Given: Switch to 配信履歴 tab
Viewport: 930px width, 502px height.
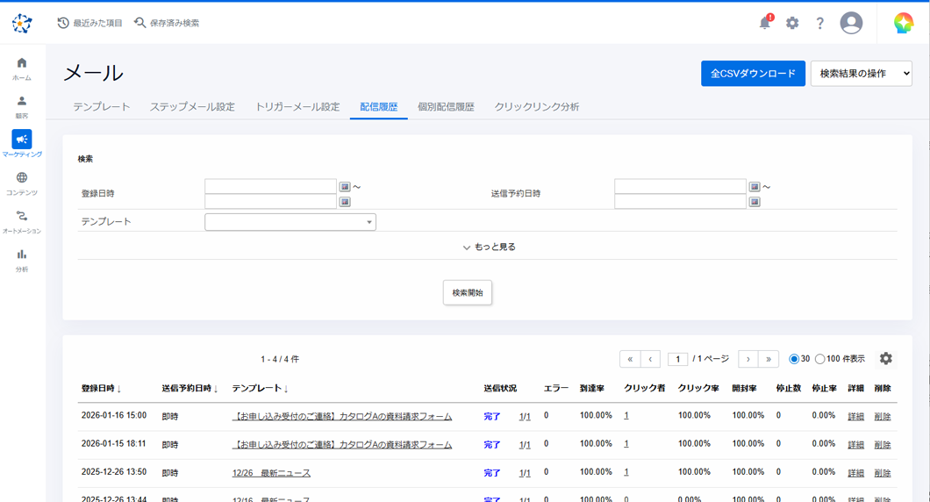Looking at the screenshot, I should [378, 107].
